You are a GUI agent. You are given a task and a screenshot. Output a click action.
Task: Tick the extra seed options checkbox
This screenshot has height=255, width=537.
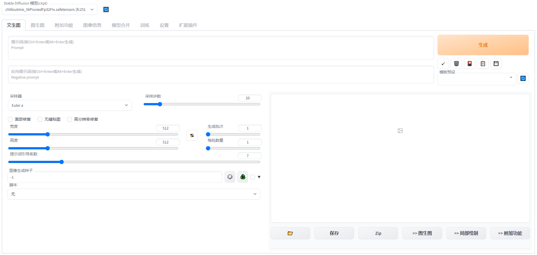pos(253,177)
